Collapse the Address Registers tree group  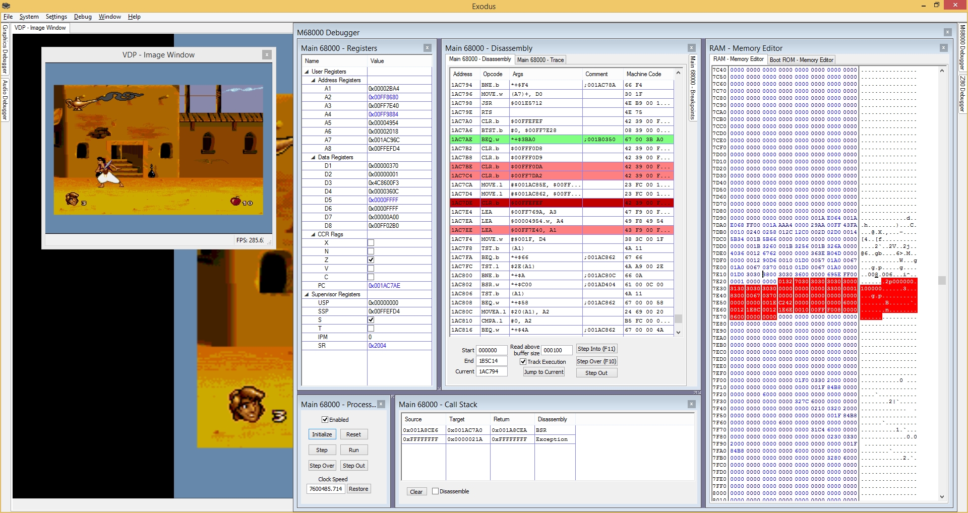313,80
